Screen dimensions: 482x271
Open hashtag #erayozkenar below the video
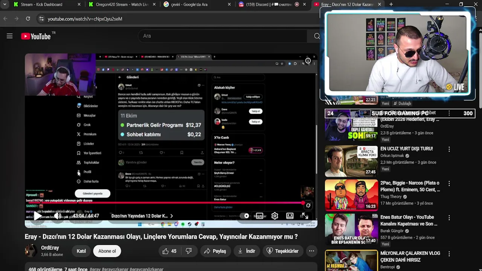[115, 269]
